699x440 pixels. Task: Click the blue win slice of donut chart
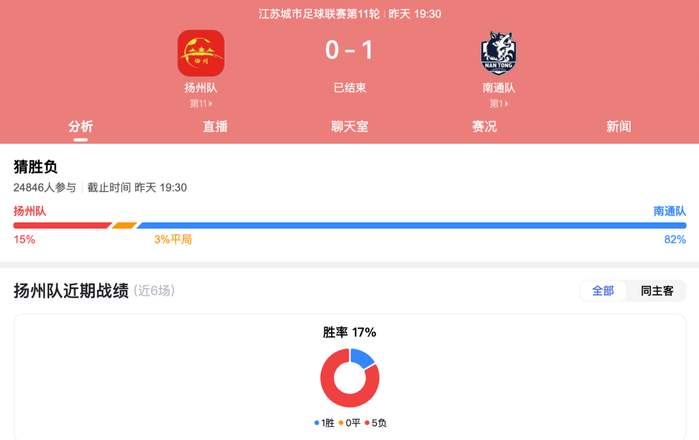(362, 357)
